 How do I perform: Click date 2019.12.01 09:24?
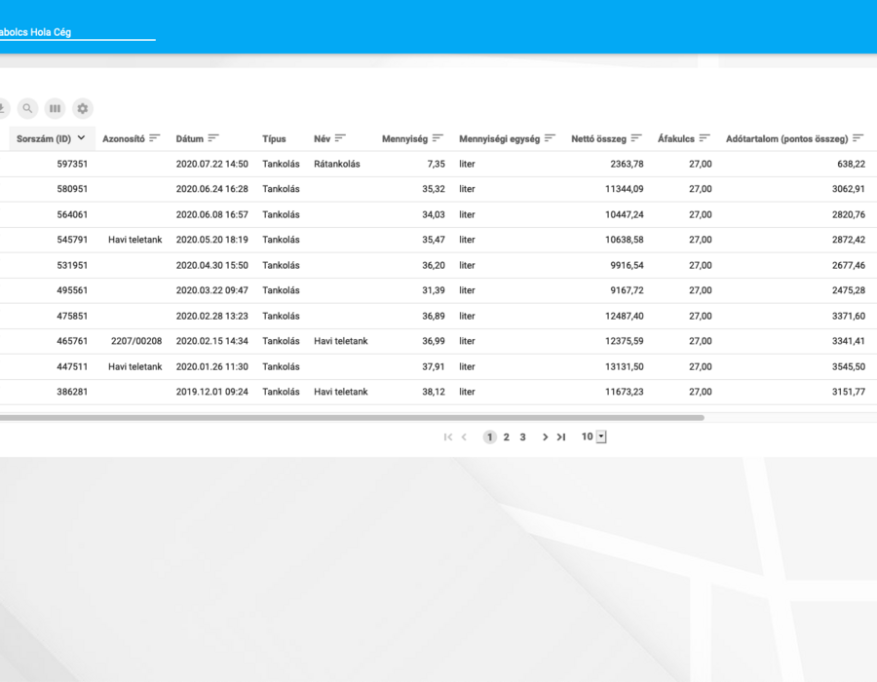coord(212,392)
